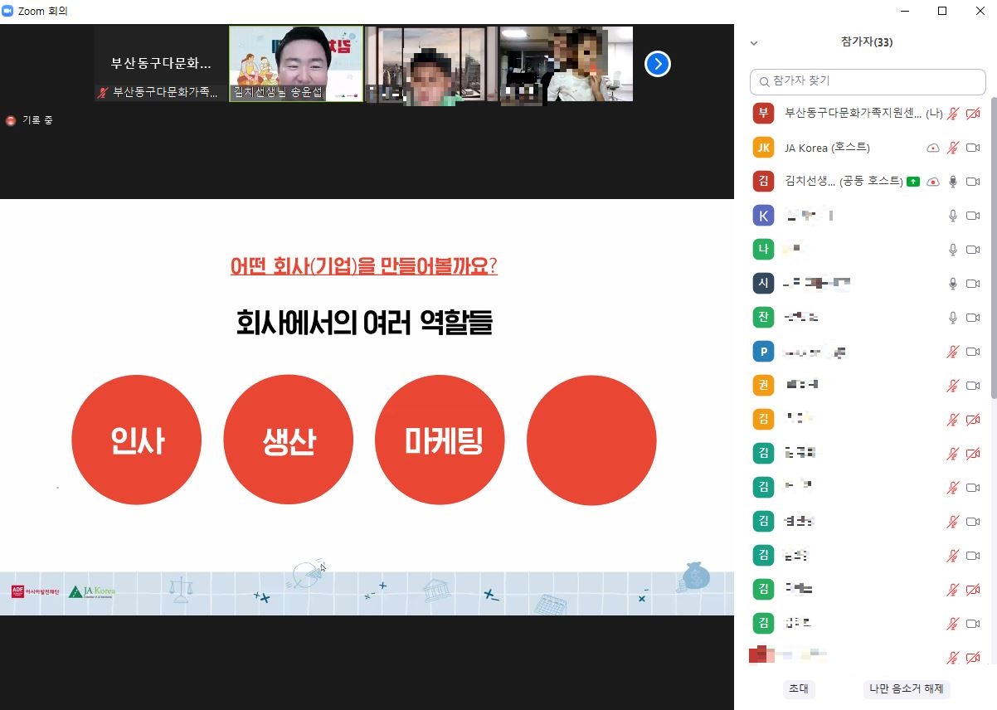997x710 pixels.
Task: Click the blue P avatar
Action: click(763, 352)
